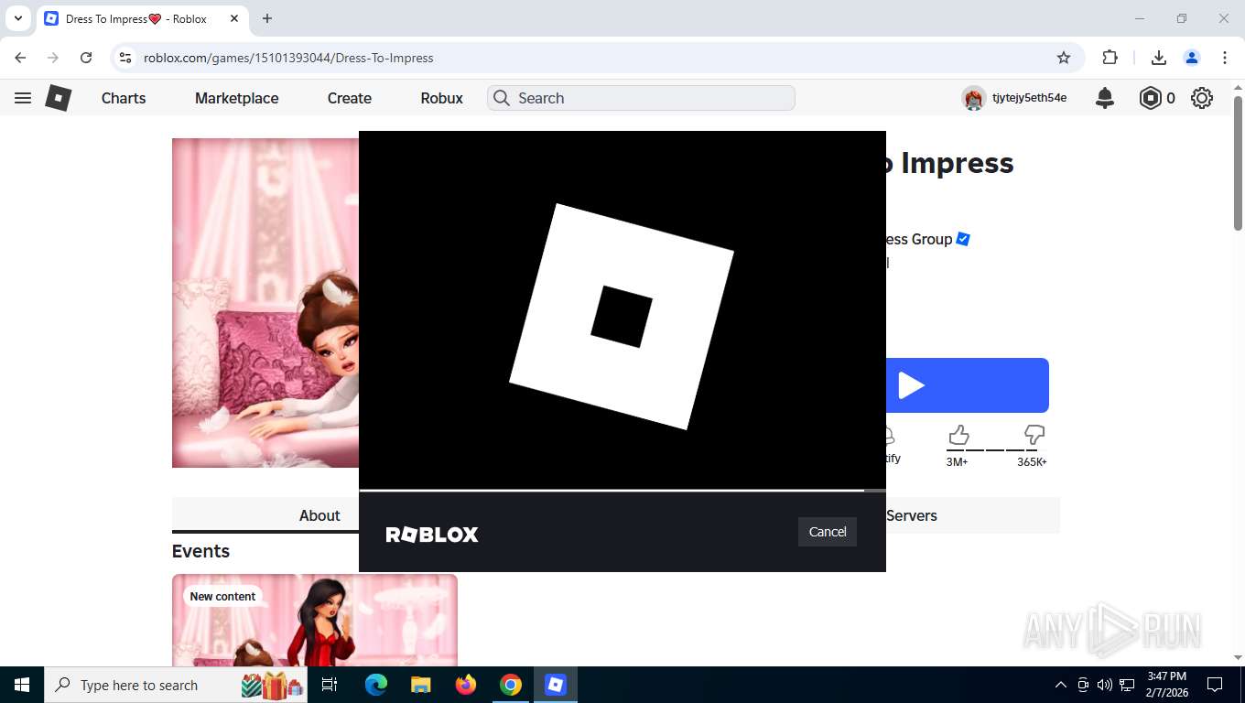Show hidden system tray icons
The image size is (1245, 703).
(x=1061, y=685)
